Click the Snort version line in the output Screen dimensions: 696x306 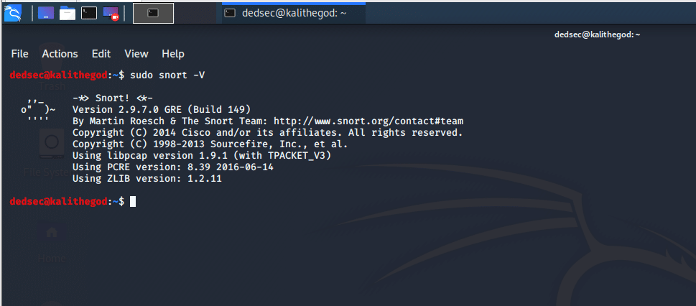161,109
